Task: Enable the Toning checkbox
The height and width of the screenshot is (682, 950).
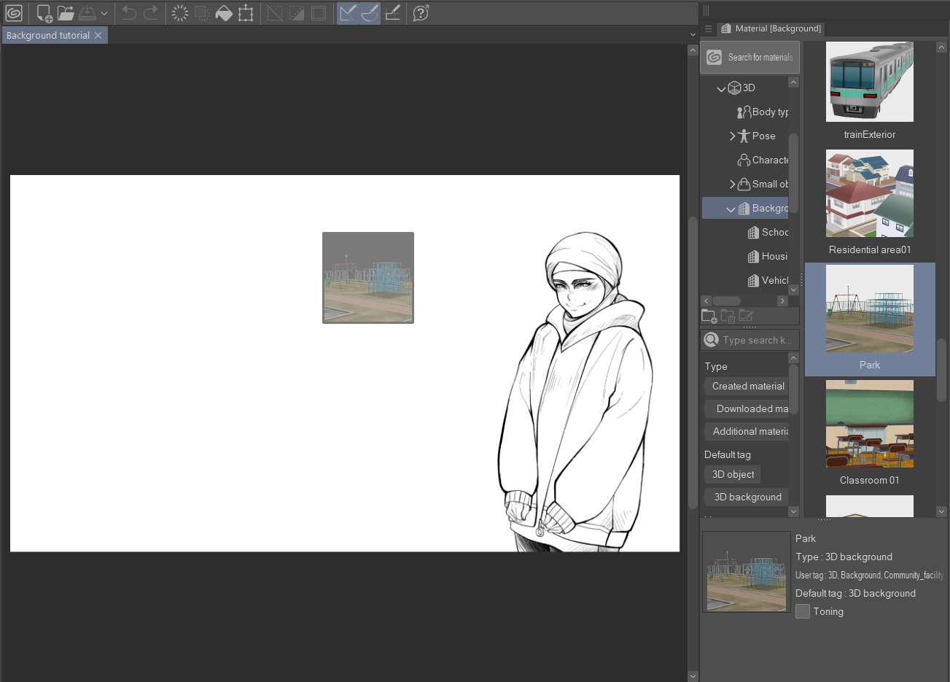Action: (x=803, y=611)
